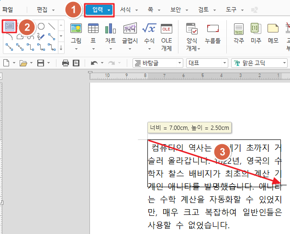This screenshot has width=290, height=234.
Task: Expand the 그림 dropdown arrow
Action: coord(76,49)
